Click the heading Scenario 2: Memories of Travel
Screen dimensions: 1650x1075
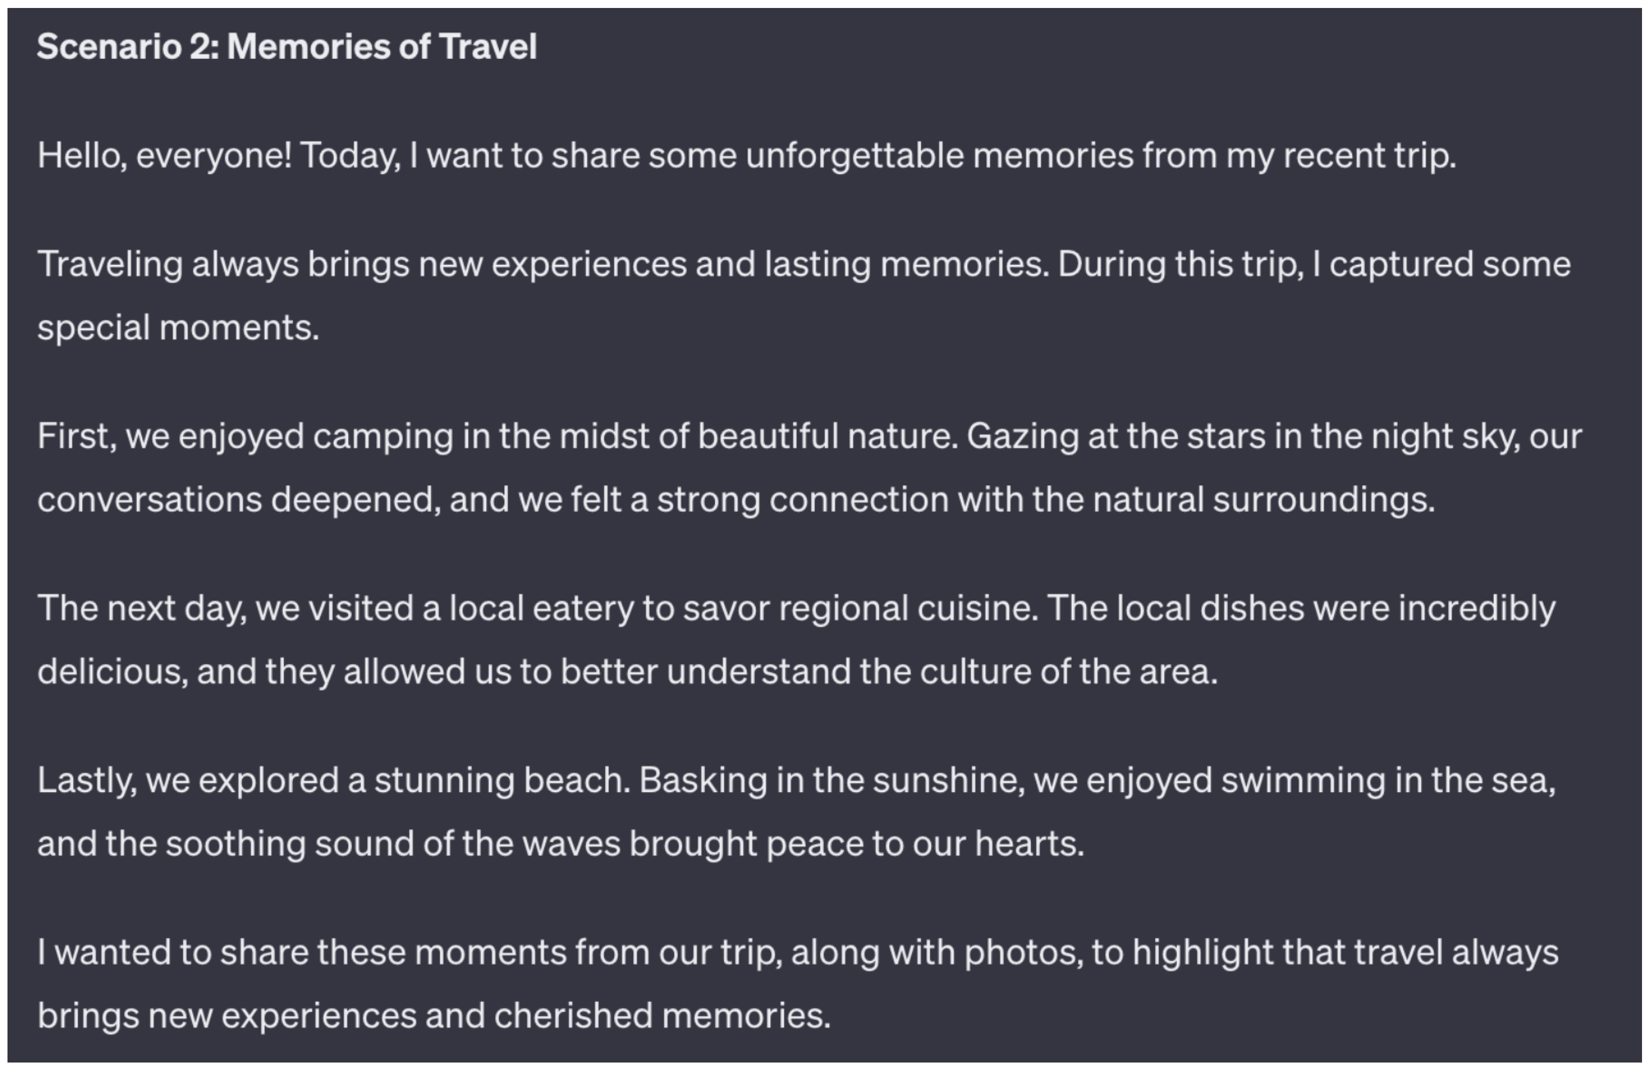286,47
